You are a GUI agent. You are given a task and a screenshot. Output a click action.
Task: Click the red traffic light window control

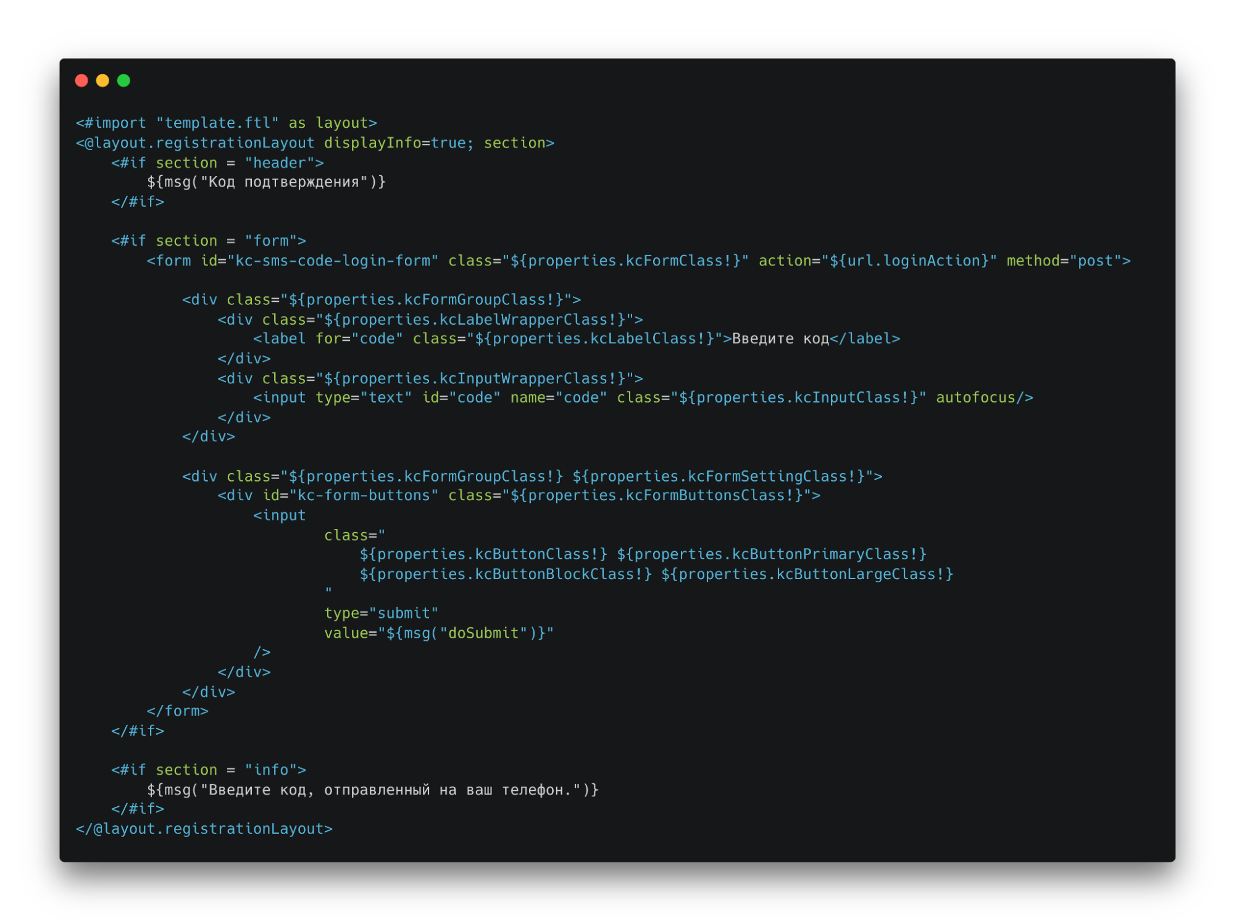[x=83, y=80]
